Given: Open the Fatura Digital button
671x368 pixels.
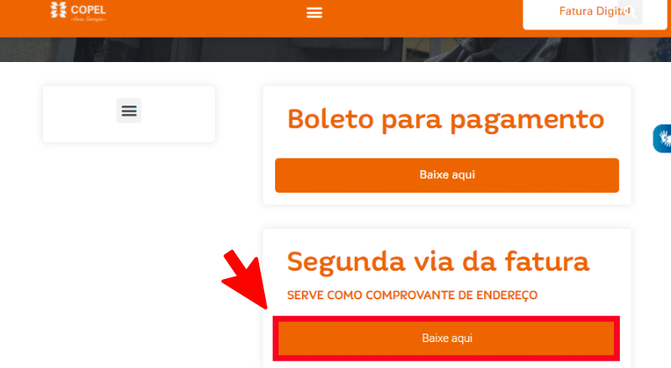Looking at the screenshot, I should [595, 12].
